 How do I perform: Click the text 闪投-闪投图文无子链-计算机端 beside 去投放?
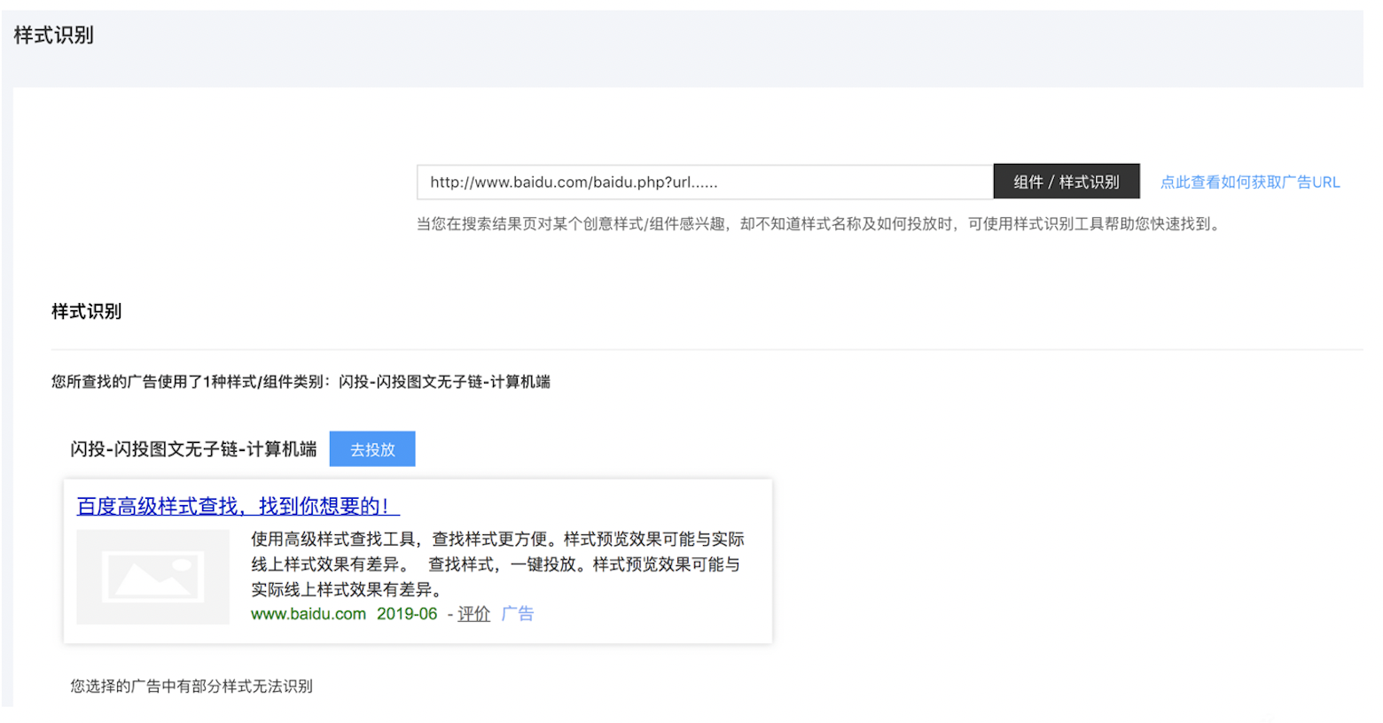click(193, 449)
